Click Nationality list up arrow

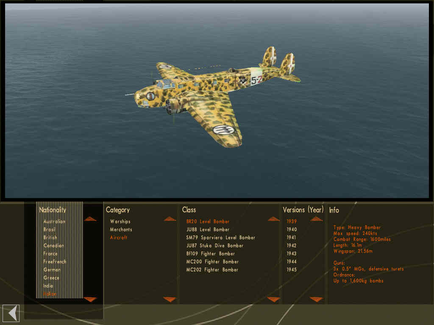[90, 219]
